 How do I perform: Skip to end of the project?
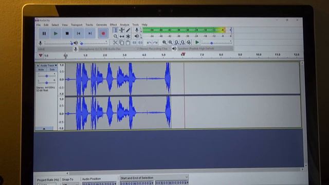pyautogui.click(x=90, y=33)
